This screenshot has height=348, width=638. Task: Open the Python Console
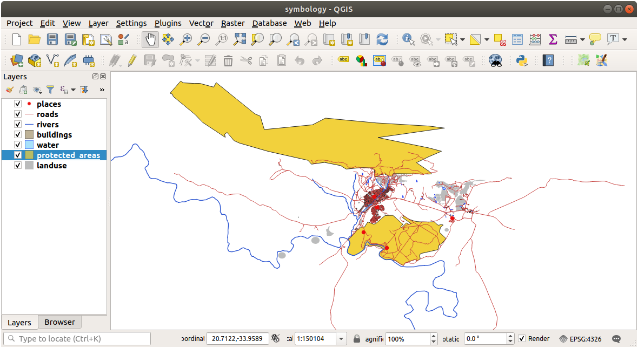tap(522, 60)
